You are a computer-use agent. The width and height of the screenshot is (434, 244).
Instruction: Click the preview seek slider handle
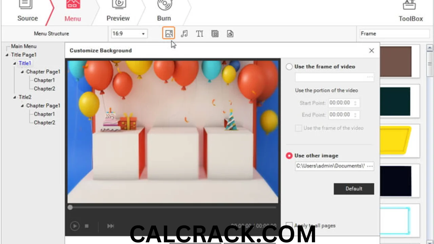pos(70,207)
